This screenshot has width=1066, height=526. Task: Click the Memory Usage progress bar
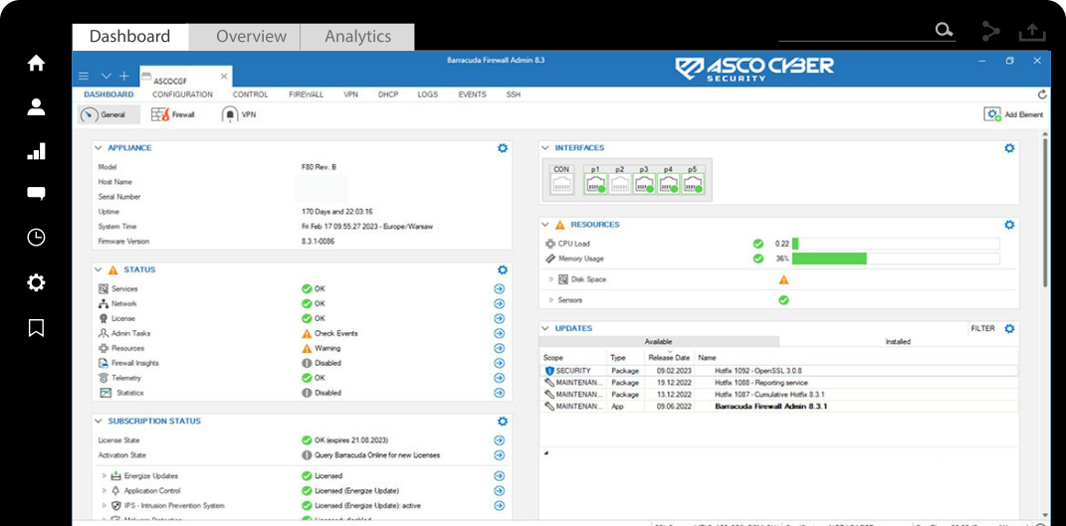896,259
